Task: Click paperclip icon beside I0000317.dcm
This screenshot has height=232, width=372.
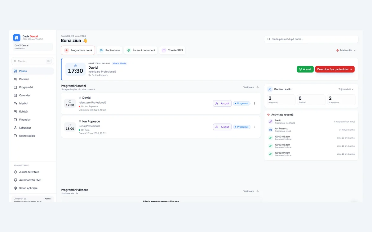Action: click(270, 154)
